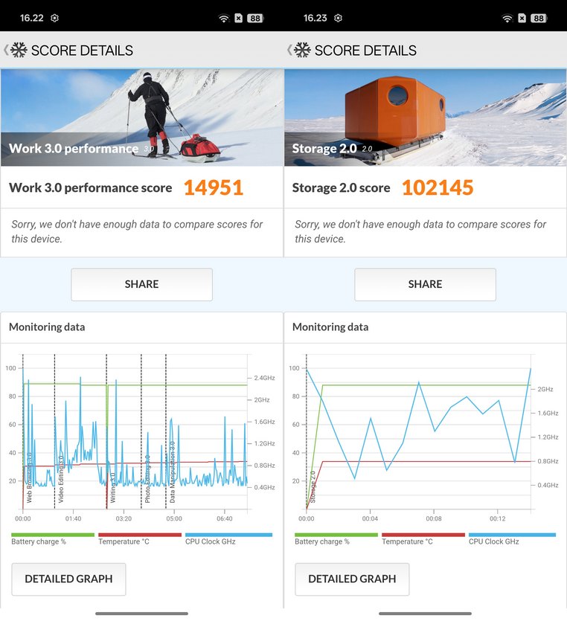567x621 pixels.
Task: Tap the SIM error icon in left status bar
Action: point(239,18)
